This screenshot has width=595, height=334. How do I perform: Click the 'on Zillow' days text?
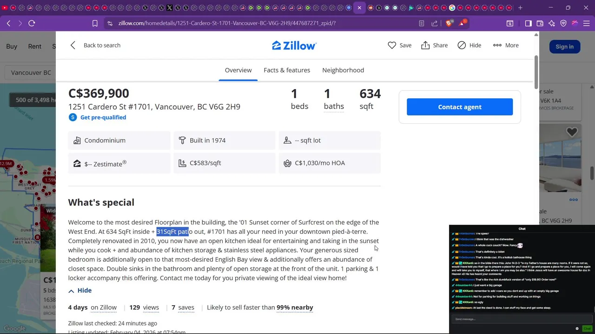click(x=104, y=307)
